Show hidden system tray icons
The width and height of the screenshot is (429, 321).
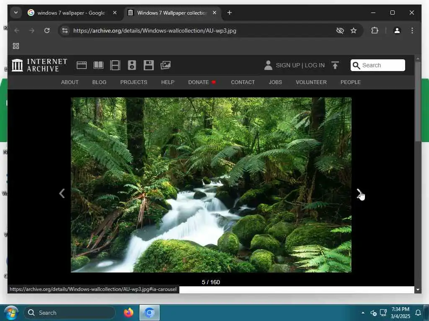tap(363, 313)
